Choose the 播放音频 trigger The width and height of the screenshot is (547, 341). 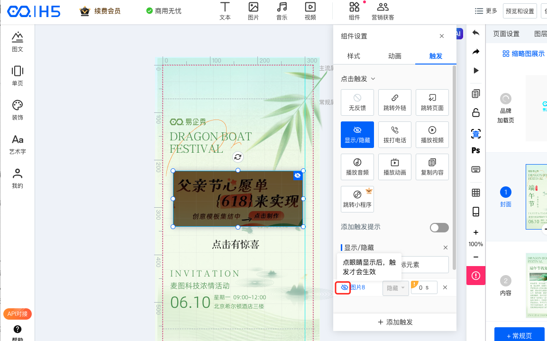(357, 167)
